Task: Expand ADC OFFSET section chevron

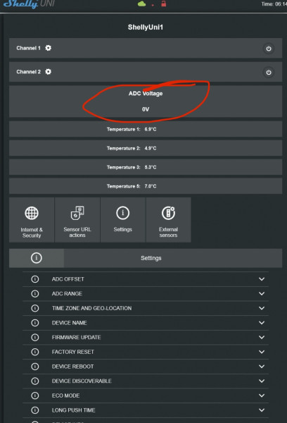Action: click(262, 279)
